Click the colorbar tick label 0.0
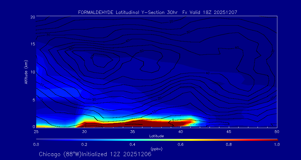The height and width of the screenshot is (160, 301). [36, 144]
